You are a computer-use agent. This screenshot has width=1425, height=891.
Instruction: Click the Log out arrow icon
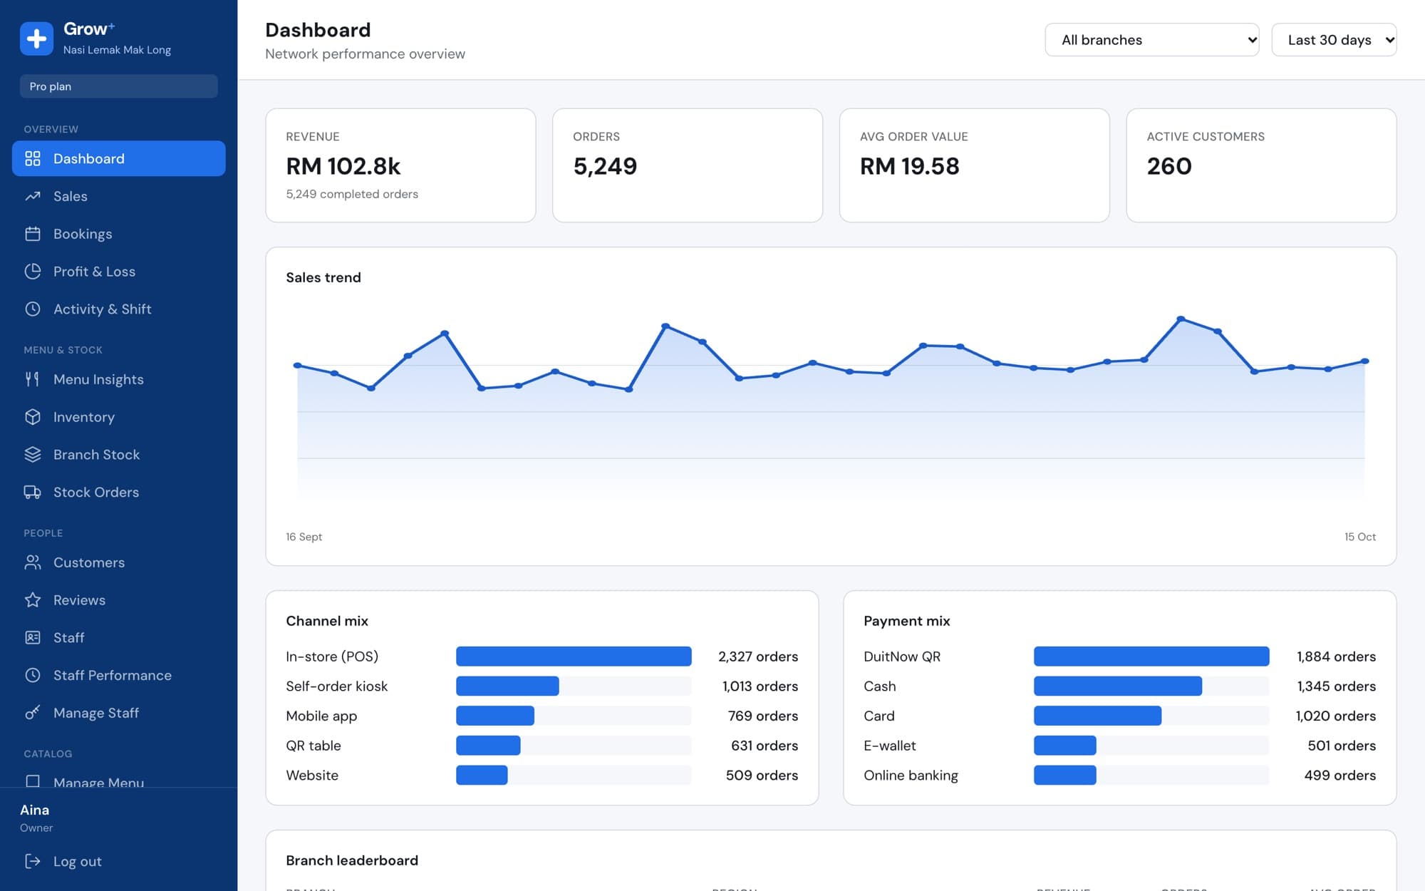pos(33,861)
